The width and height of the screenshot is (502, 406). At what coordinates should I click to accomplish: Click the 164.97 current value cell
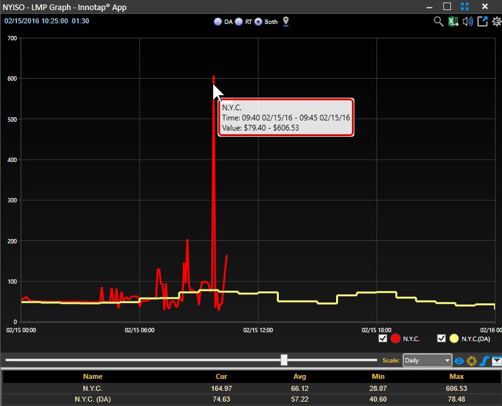pos(221,388)
